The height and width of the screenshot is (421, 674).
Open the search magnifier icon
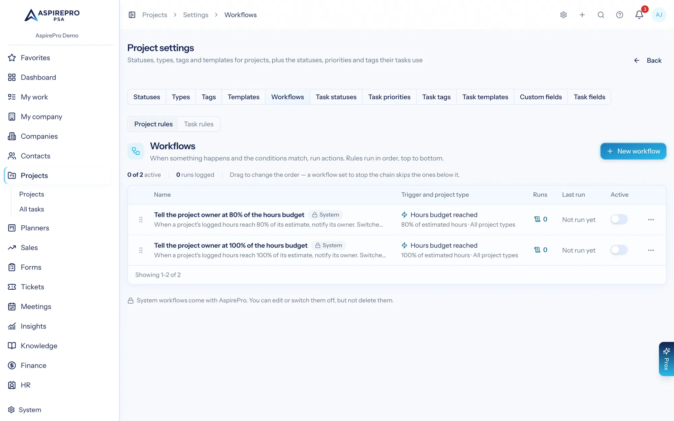(601, 15)
